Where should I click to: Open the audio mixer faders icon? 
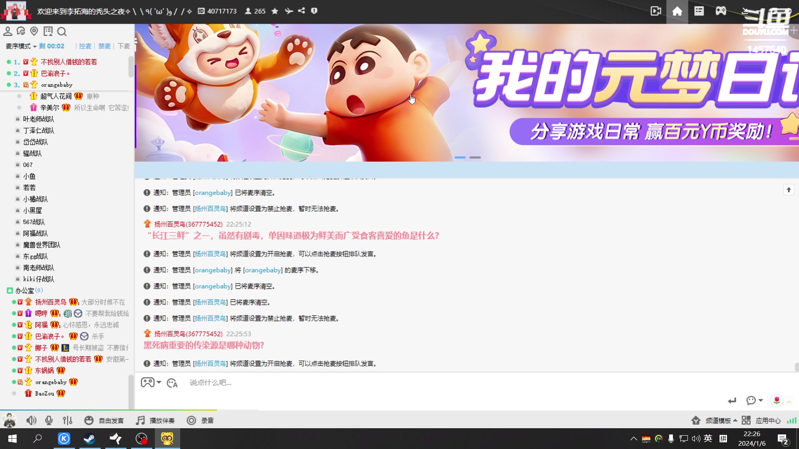67,420
